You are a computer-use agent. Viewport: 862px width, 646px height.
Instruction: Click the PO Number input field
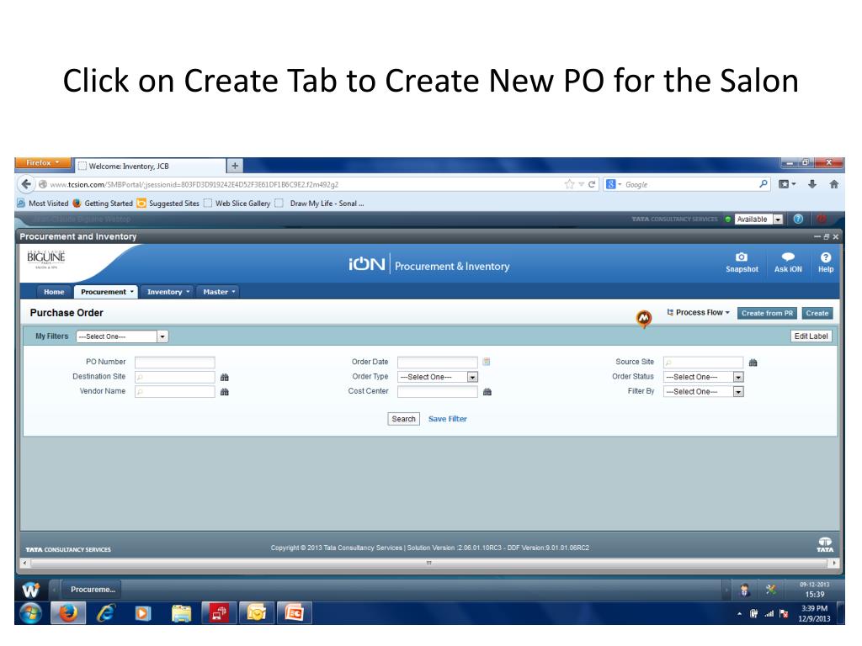[x=174, y=363]
